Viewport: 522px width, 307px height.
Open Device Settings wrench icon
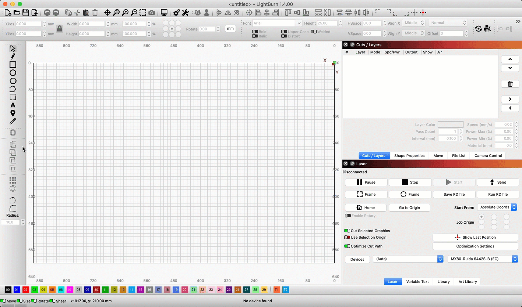click(x=186, y=12)
